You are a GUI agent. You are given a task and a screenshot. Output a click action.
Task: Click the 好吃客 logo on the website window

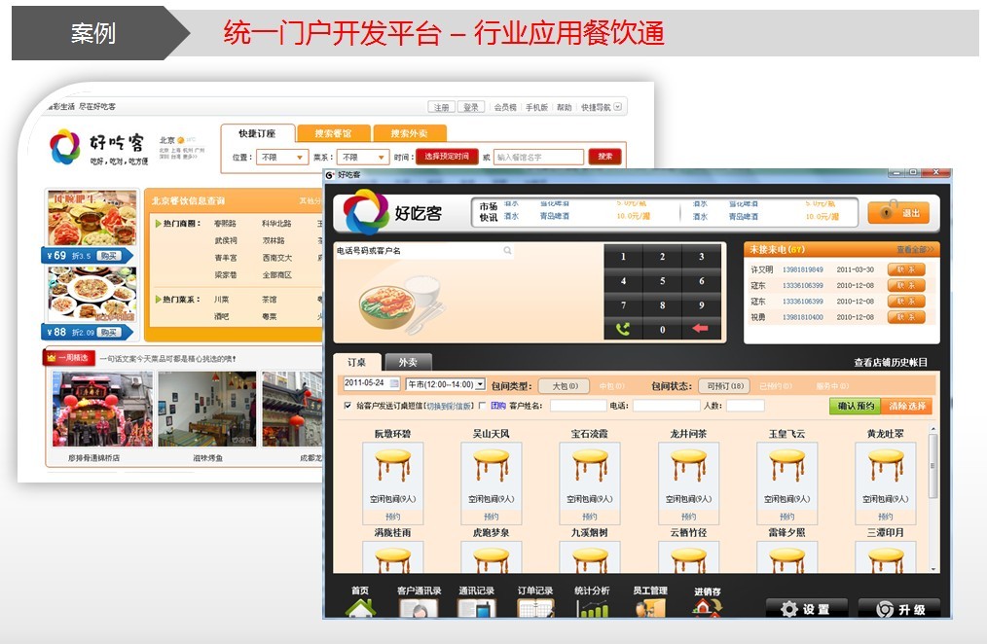point(99,148)
